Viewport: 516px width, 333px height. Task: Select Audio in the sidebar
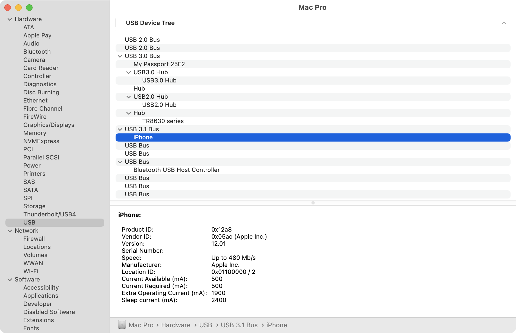point(31,44)
